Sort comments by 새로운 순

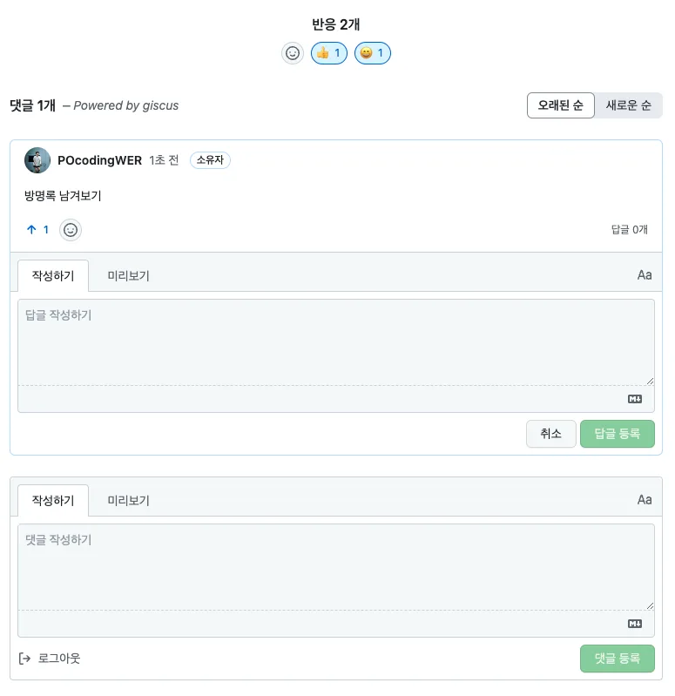point(628,105)
